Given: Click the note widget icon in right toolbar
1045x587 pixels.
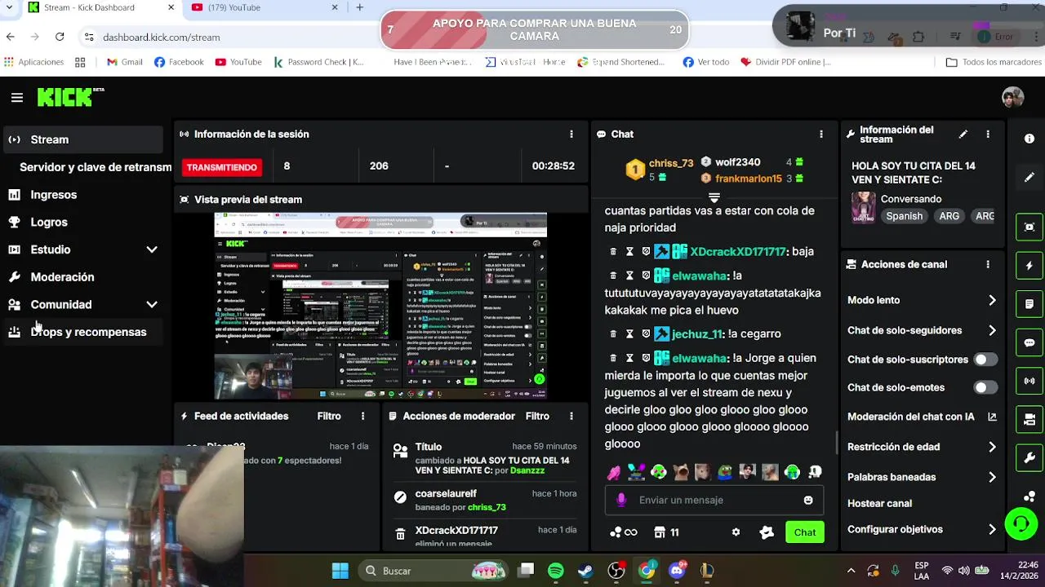Looking at the screenshot, I should coord(1029,304).
